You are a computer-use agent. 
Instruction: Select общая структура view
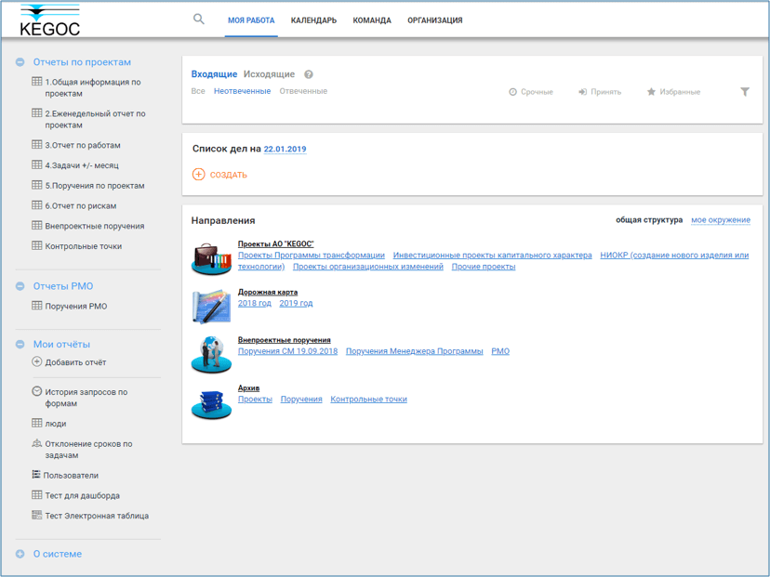[x=649, y=220]
